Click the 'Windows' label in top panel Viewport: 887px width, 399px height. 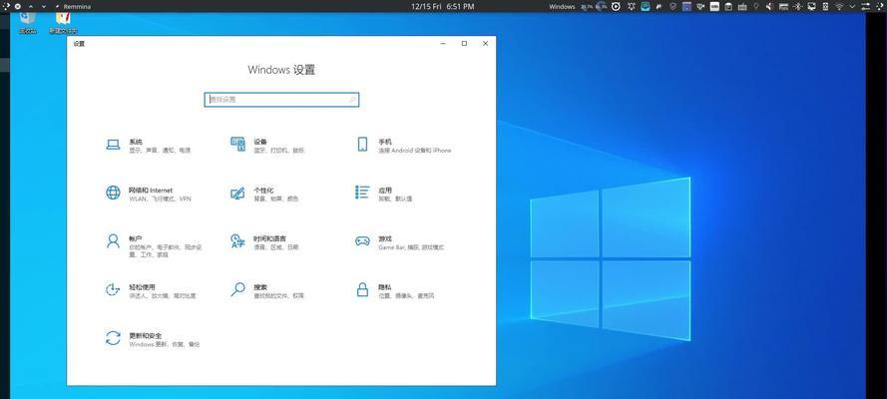click(562, 6)
